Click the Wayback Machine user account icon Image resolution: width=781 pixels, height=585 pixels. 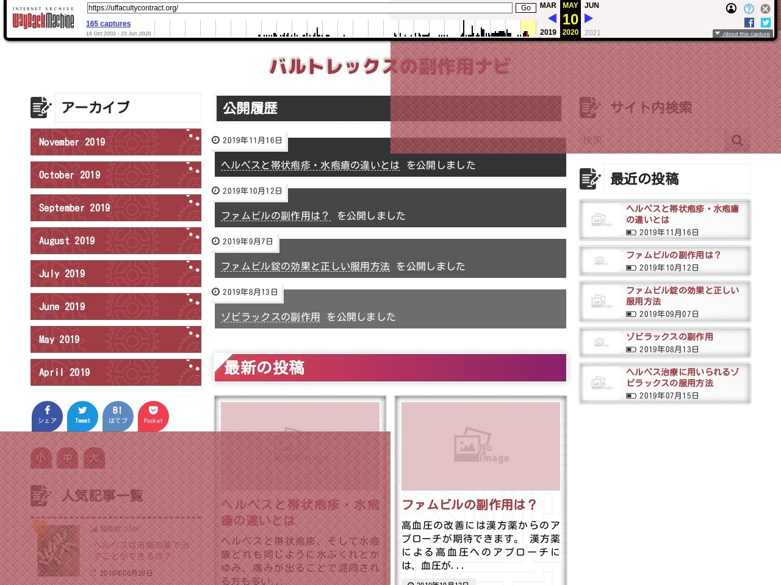coord(731,9)
